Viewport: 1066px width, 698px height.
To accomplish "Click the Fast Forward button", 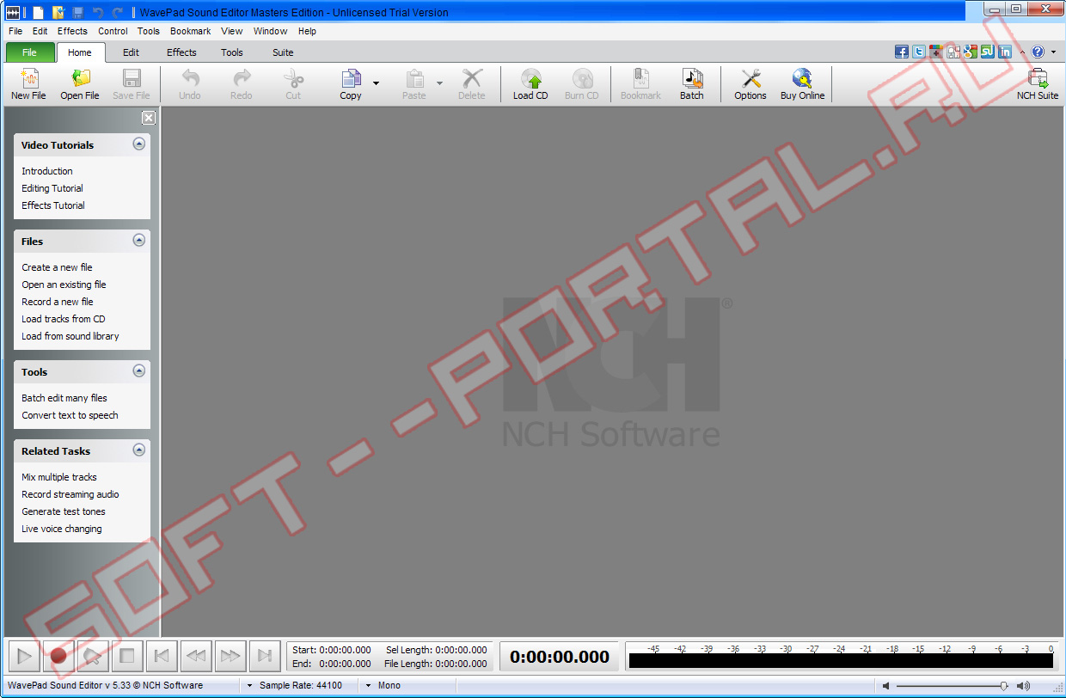I will [x=230, y=656].
